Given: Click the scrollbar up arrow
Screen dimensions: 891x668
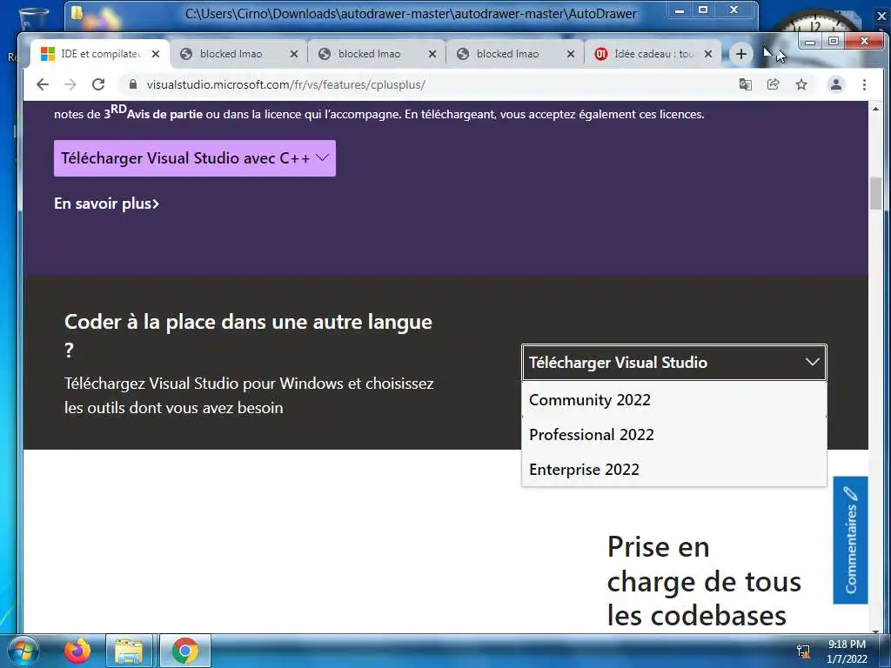Looking at the screenshot, I should pyautogui.click(x=875, y=108).
